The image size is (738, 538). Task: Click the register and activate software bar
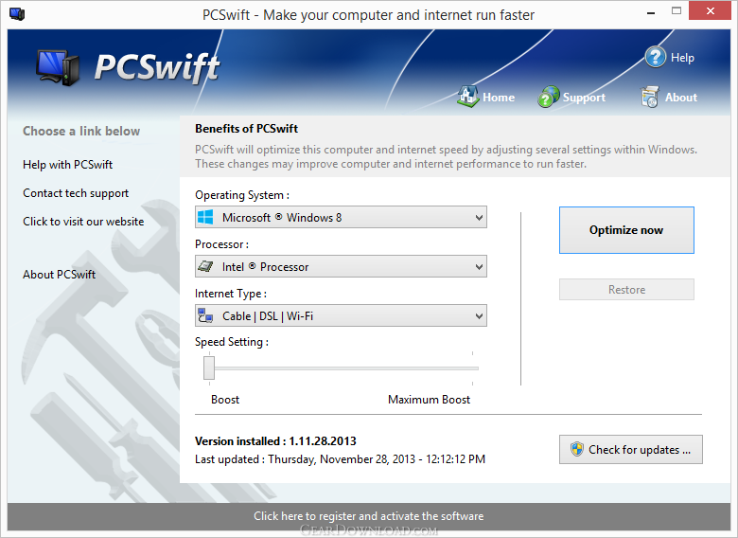[x=369, y=516]
